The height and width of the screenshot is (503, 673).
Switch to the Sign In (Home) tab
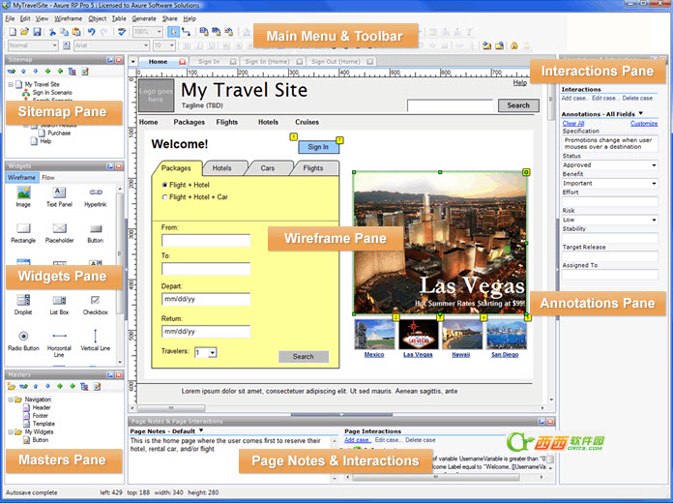tap(267, 61)
